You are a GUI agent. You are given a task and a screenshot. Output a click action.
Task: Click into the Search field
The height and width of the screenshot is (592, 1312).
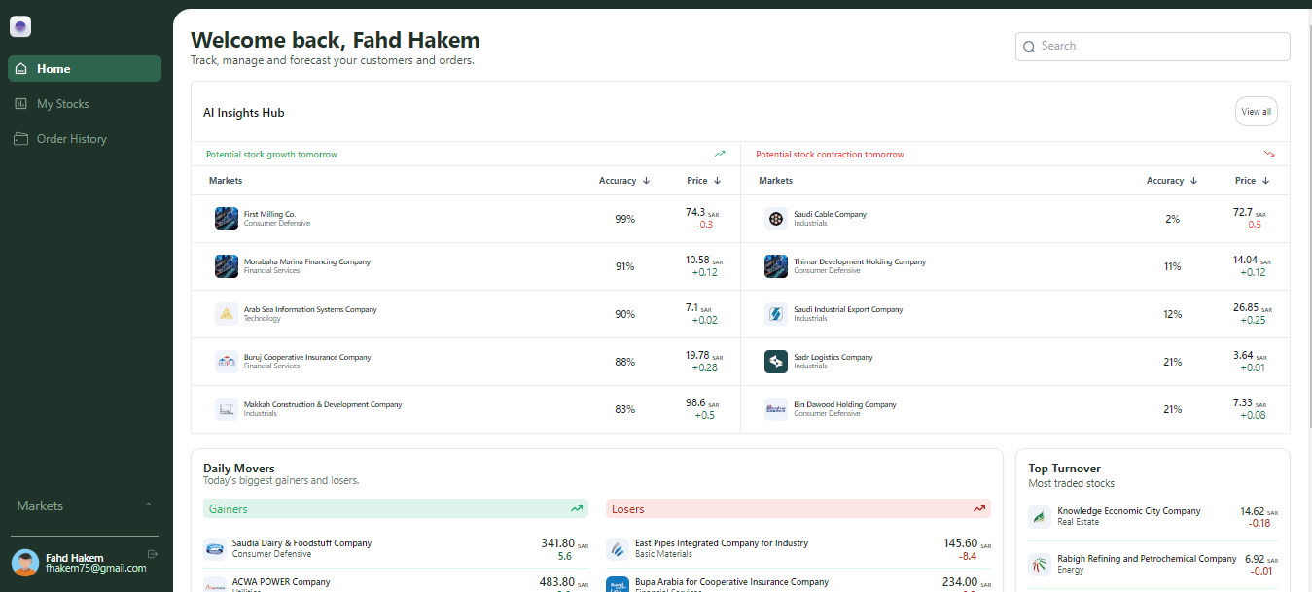coord(1152,47)
